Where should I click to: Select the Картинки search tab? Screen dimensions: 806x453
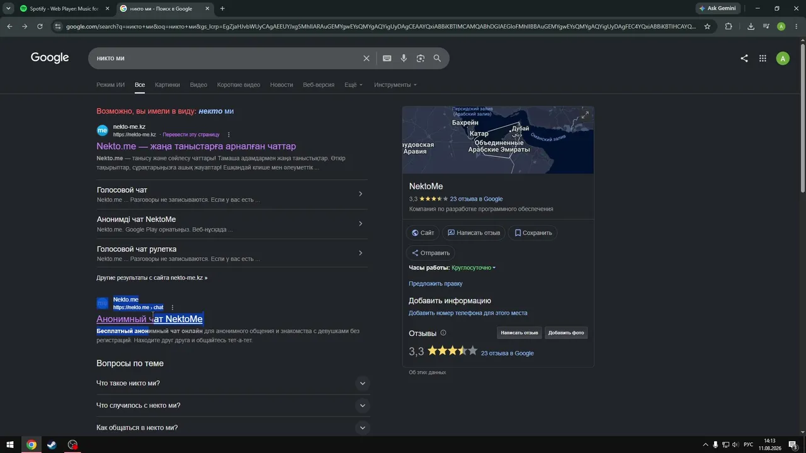click(x=167, y=85)
